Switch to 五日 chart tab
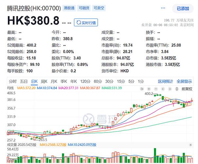Viewport: 198px width, 164px height. point(24,81)
